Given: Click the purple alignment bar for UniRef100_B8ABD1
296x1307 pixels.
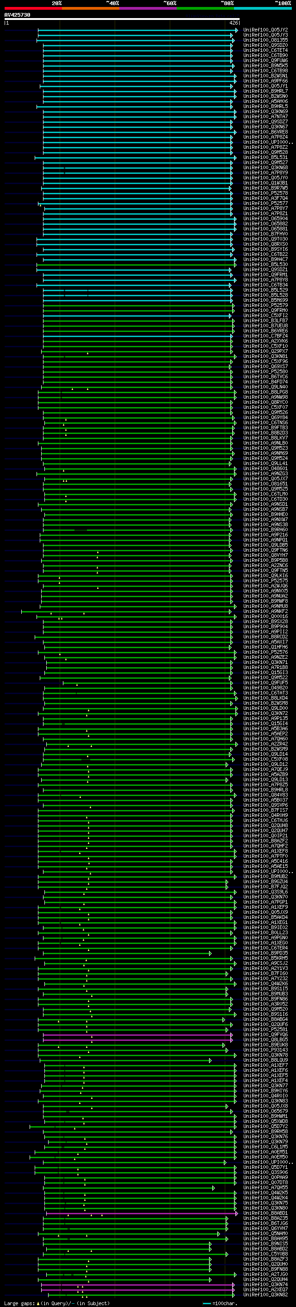Looking at the screenshot, I should click(142, 1214).
